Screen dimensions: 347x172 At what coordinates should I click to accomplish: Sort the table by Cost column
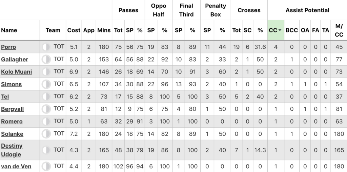pos(74,30)
